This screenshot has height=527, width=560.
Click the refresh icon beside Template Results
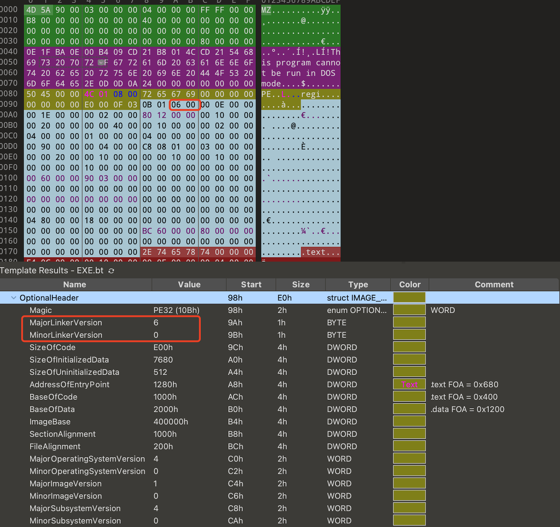(x=111, y=271)
